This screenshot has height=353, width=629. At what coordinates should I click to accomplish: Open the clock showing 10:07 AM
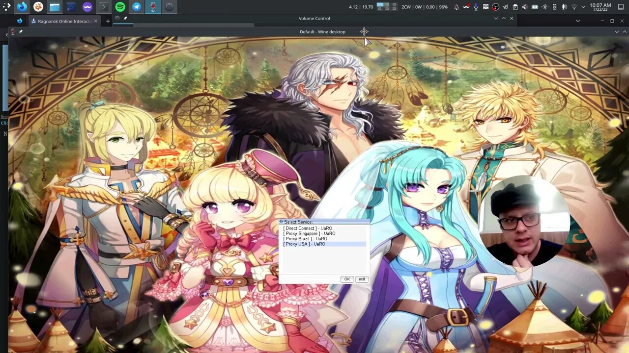pyautogui.click(x=600, y=7)
